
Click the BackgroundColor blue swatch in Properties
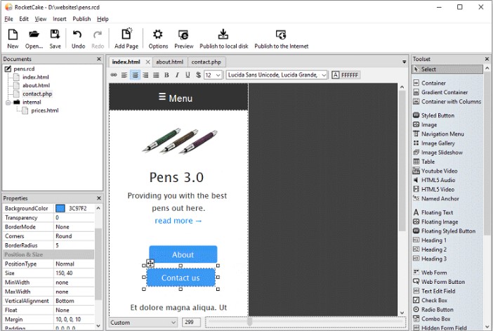[60, 209]
